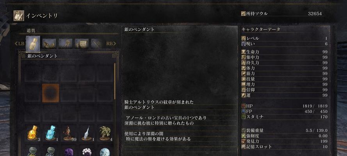The height and width of the screenshot is (156, 347).
Task: Open the key items tab icon
Action: 65,44
